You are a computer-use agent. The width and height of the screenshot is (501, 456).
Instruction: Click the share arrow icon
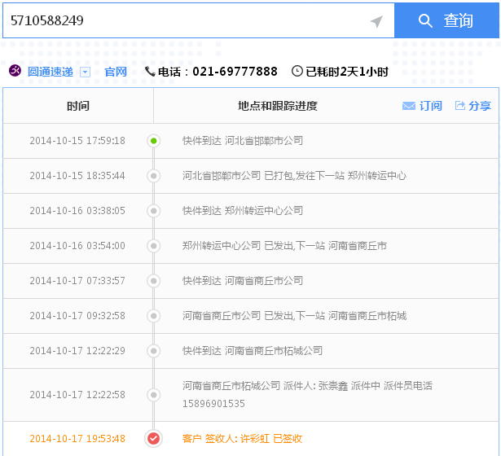(x=460, y=105)
